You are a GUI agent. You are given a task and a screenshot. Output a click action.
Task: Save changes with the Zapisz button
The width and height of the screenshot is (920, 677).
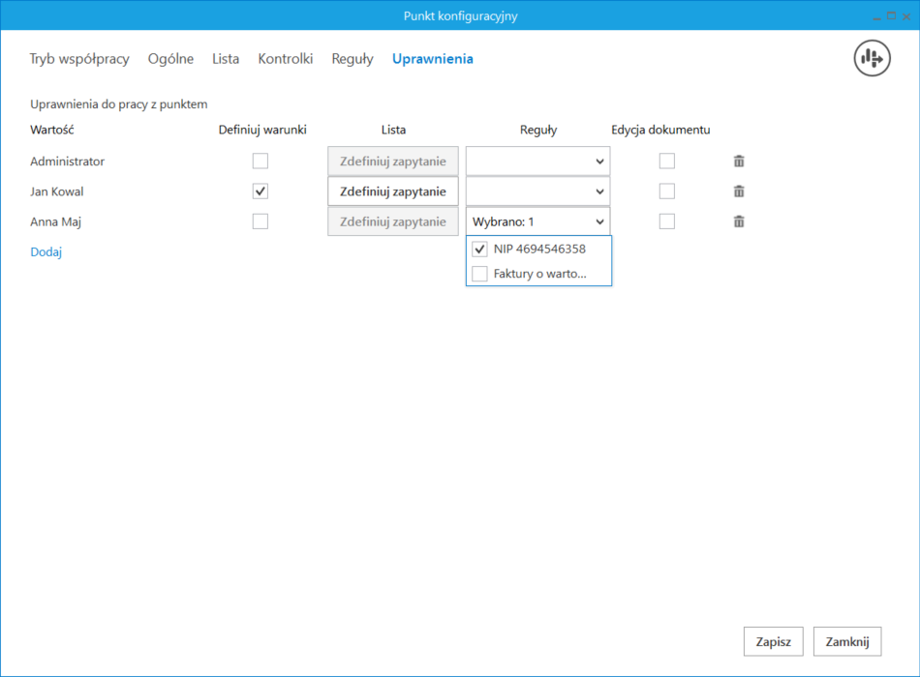point(774,642)
